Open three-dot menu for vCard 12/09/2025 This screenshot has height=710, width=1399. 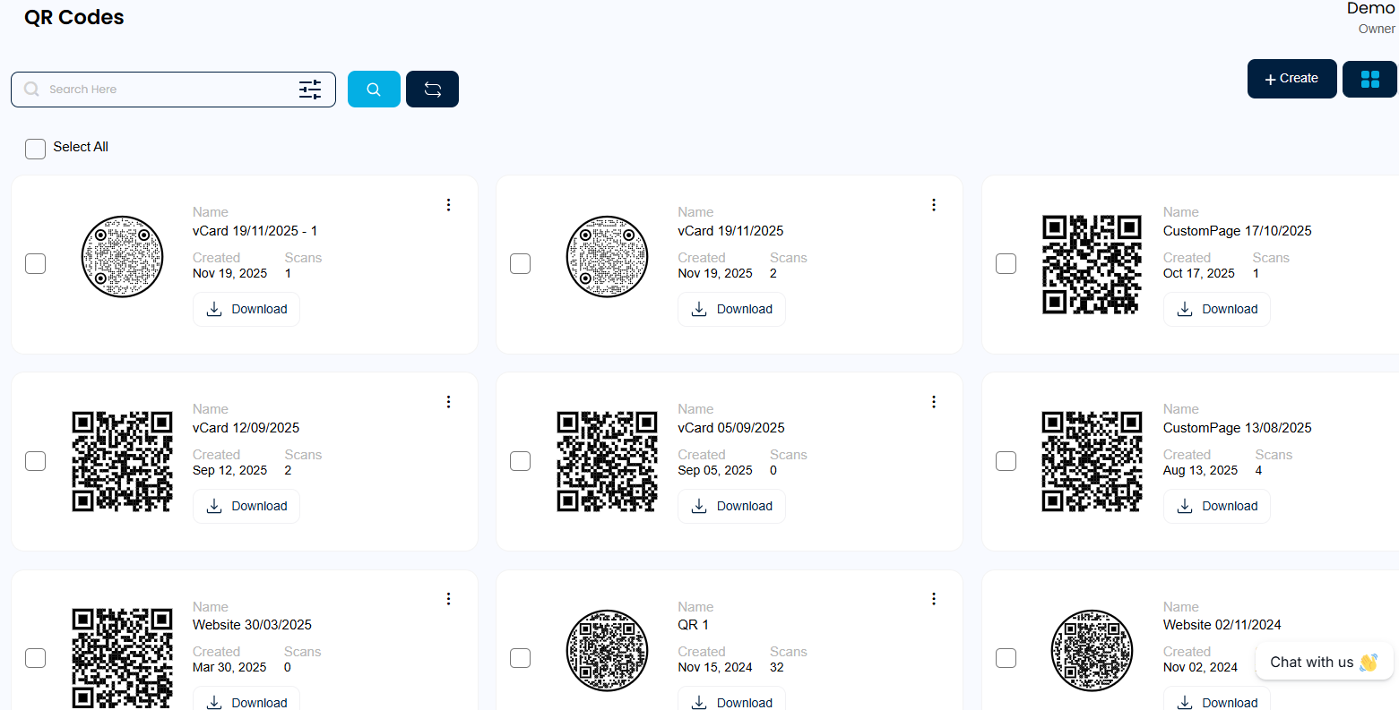449,402
